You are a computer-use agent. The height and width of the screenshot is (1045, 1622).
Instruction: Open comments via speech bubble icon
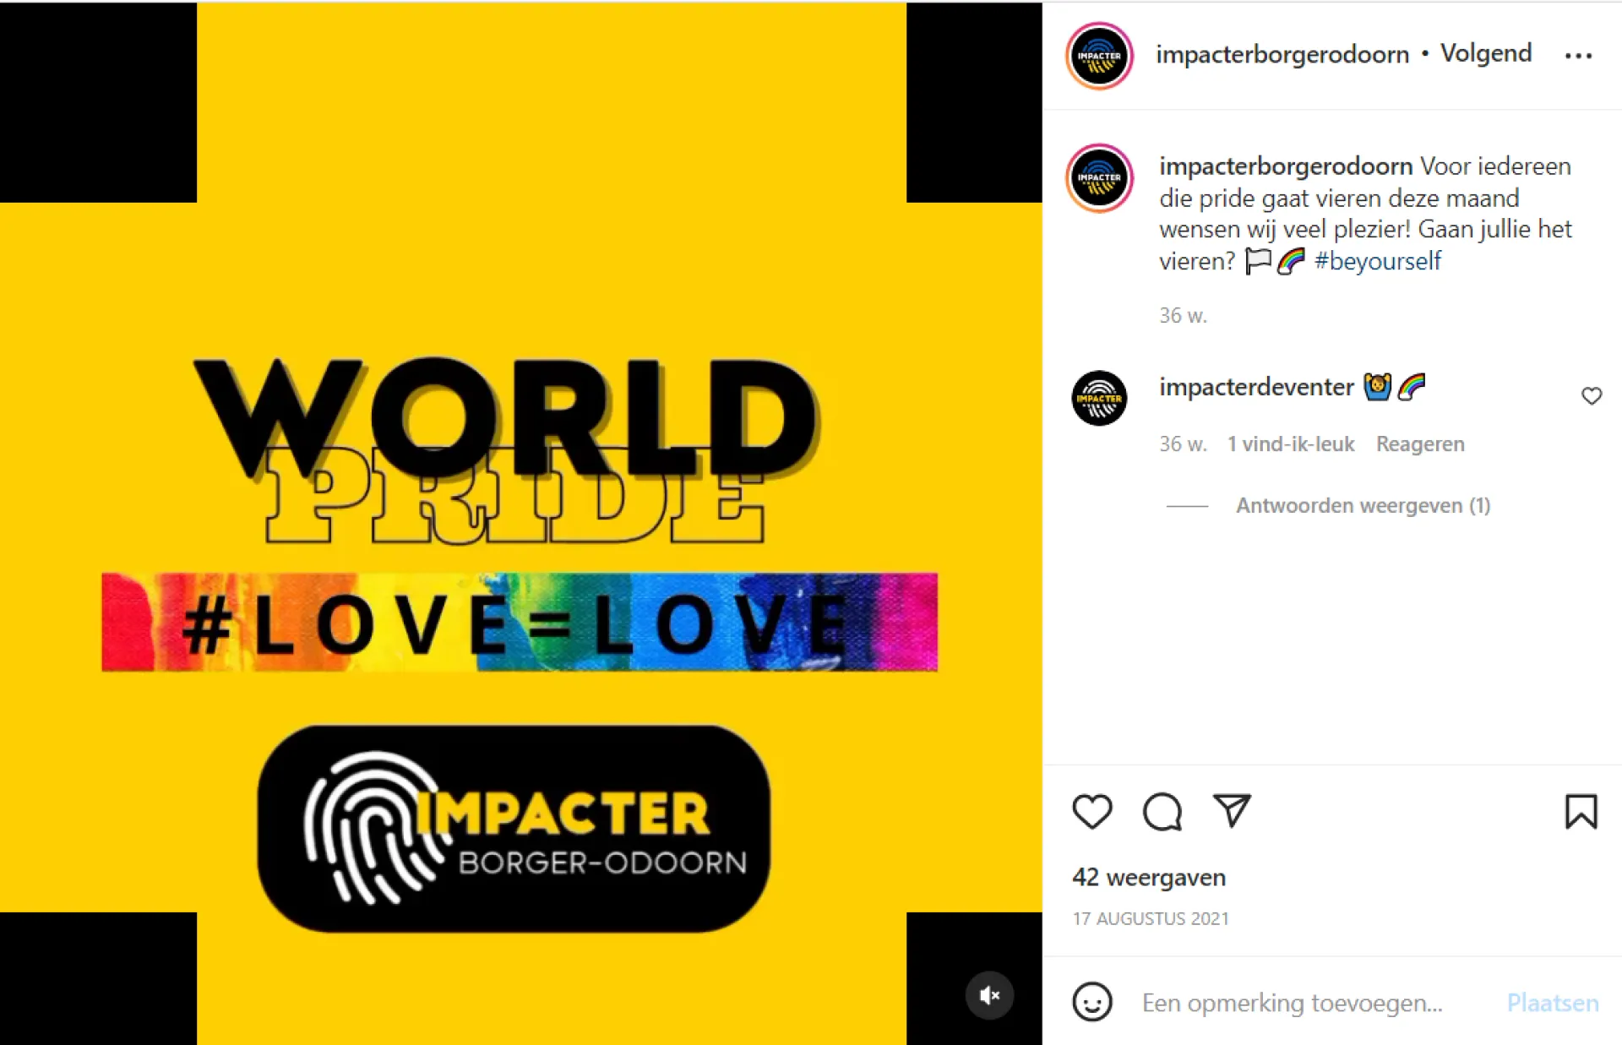tap(1162, 812)
